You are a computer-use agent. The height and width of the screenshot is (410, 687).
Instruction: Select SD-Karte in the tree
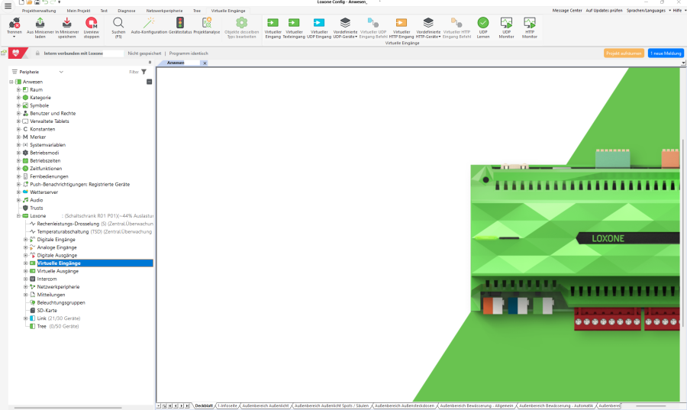tap(47, 311)
